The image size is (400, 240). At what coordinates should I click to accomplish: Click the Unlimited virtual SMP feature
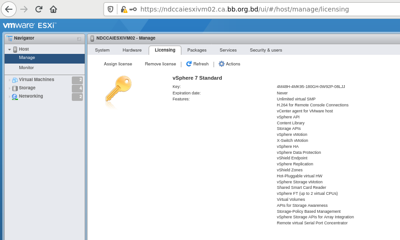296,99
